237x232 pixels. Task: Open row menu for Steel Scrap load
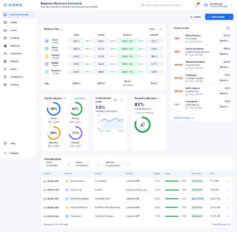[x=228, y=190]
